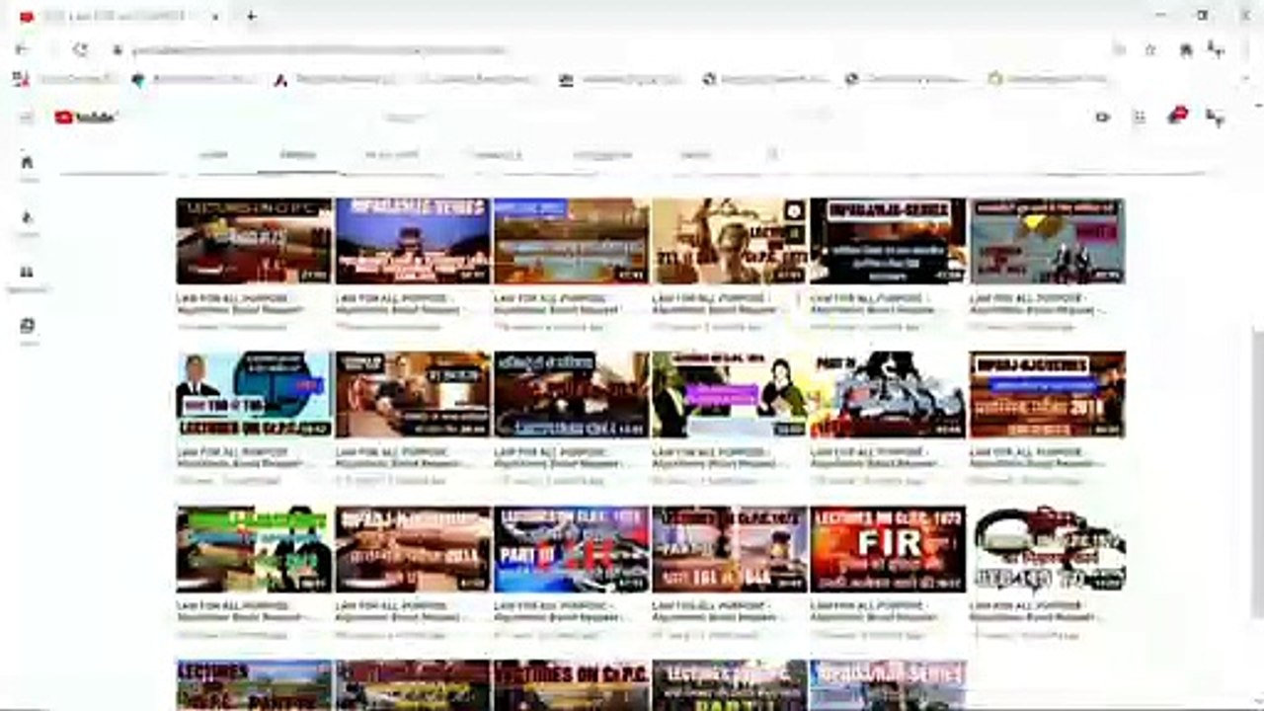
Task: Open the thumbnail with the purple label banner
Action: (730, 395)
